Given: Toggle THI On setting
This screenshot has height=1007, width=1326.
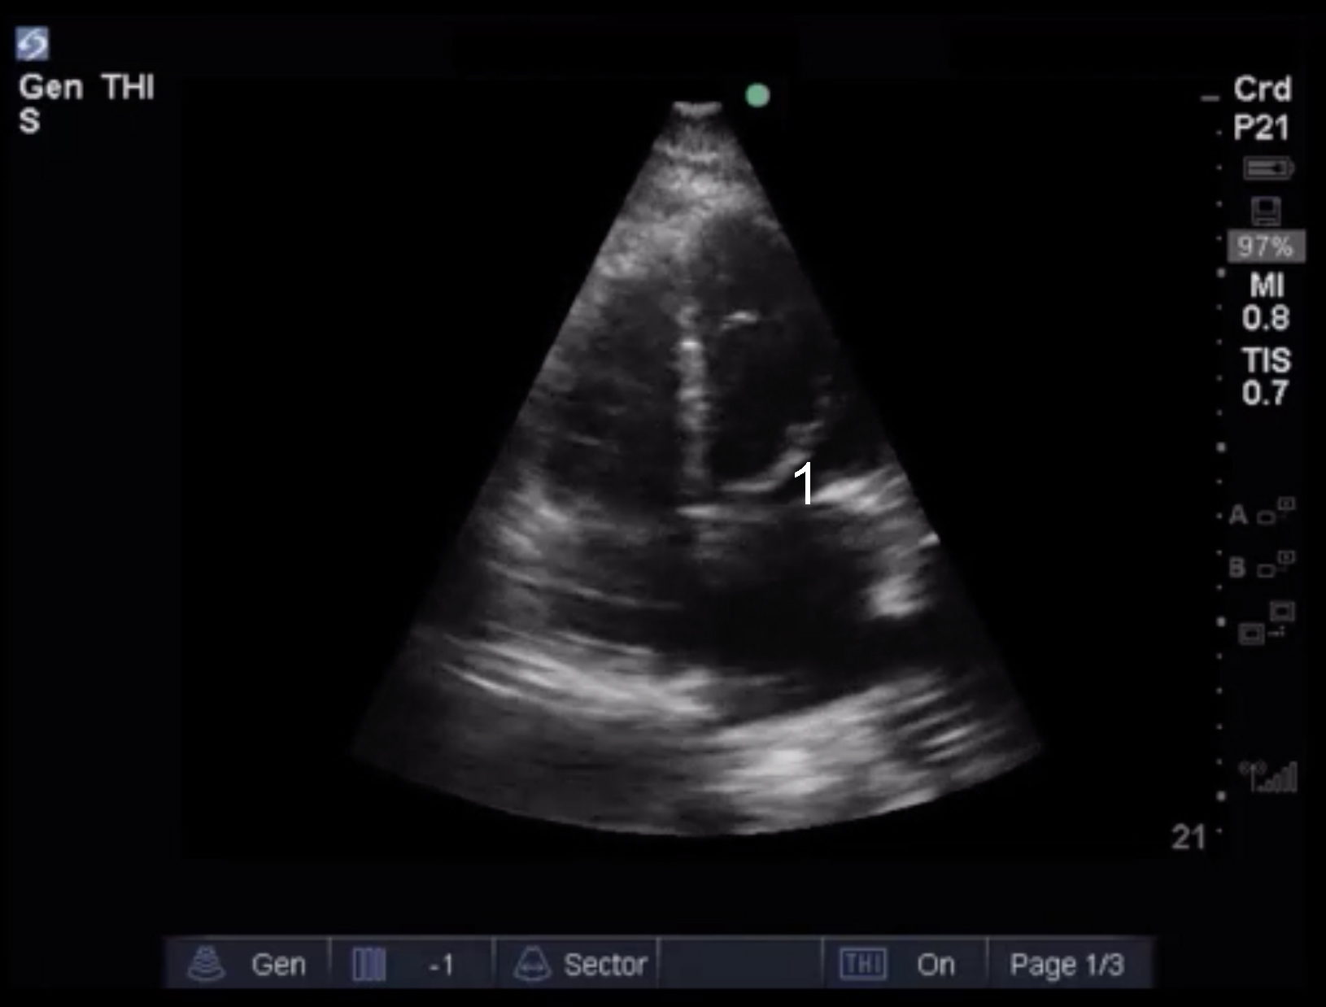Looking at the screenshot, I should click(x=936, y=965).
